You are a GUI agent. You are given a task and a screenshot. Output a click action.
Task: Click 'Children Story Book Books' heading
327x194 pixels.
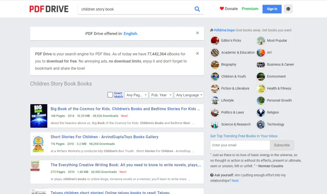pyautogui.click(x=61, y=84)
